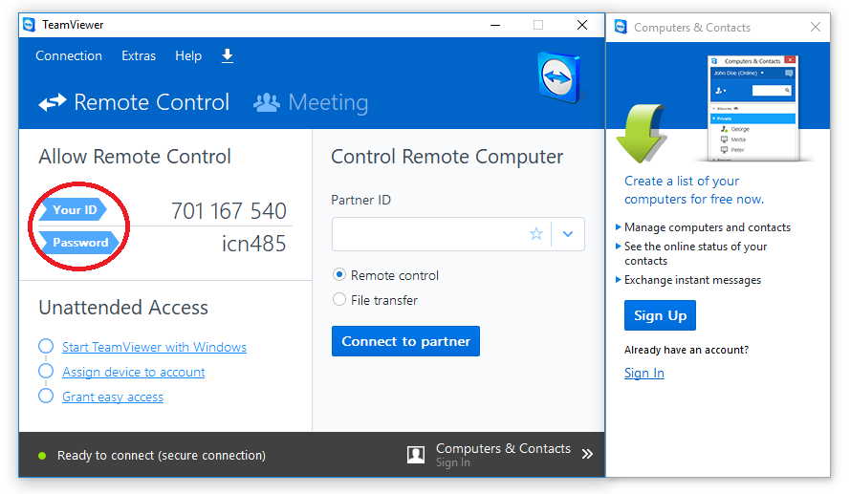
Task: Click the Allow Remote Control heading
Action: click(x=135, y=157)
